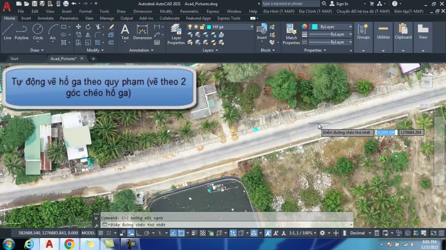Click the TOP face of ViewCube
Screen dimensions: 446x250
point(427,82)
